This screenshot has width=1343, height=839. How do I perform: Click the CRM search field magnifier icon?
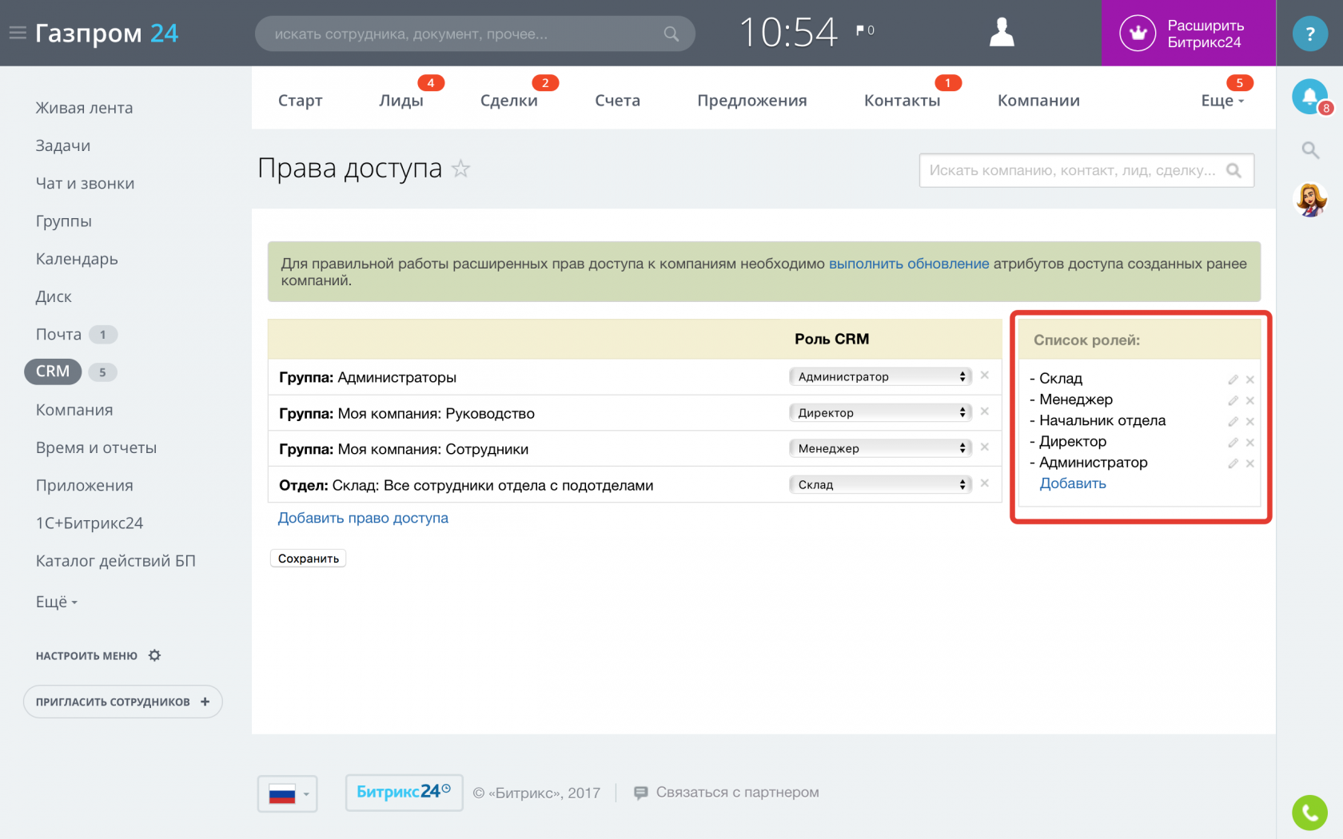coord(1233,170)
